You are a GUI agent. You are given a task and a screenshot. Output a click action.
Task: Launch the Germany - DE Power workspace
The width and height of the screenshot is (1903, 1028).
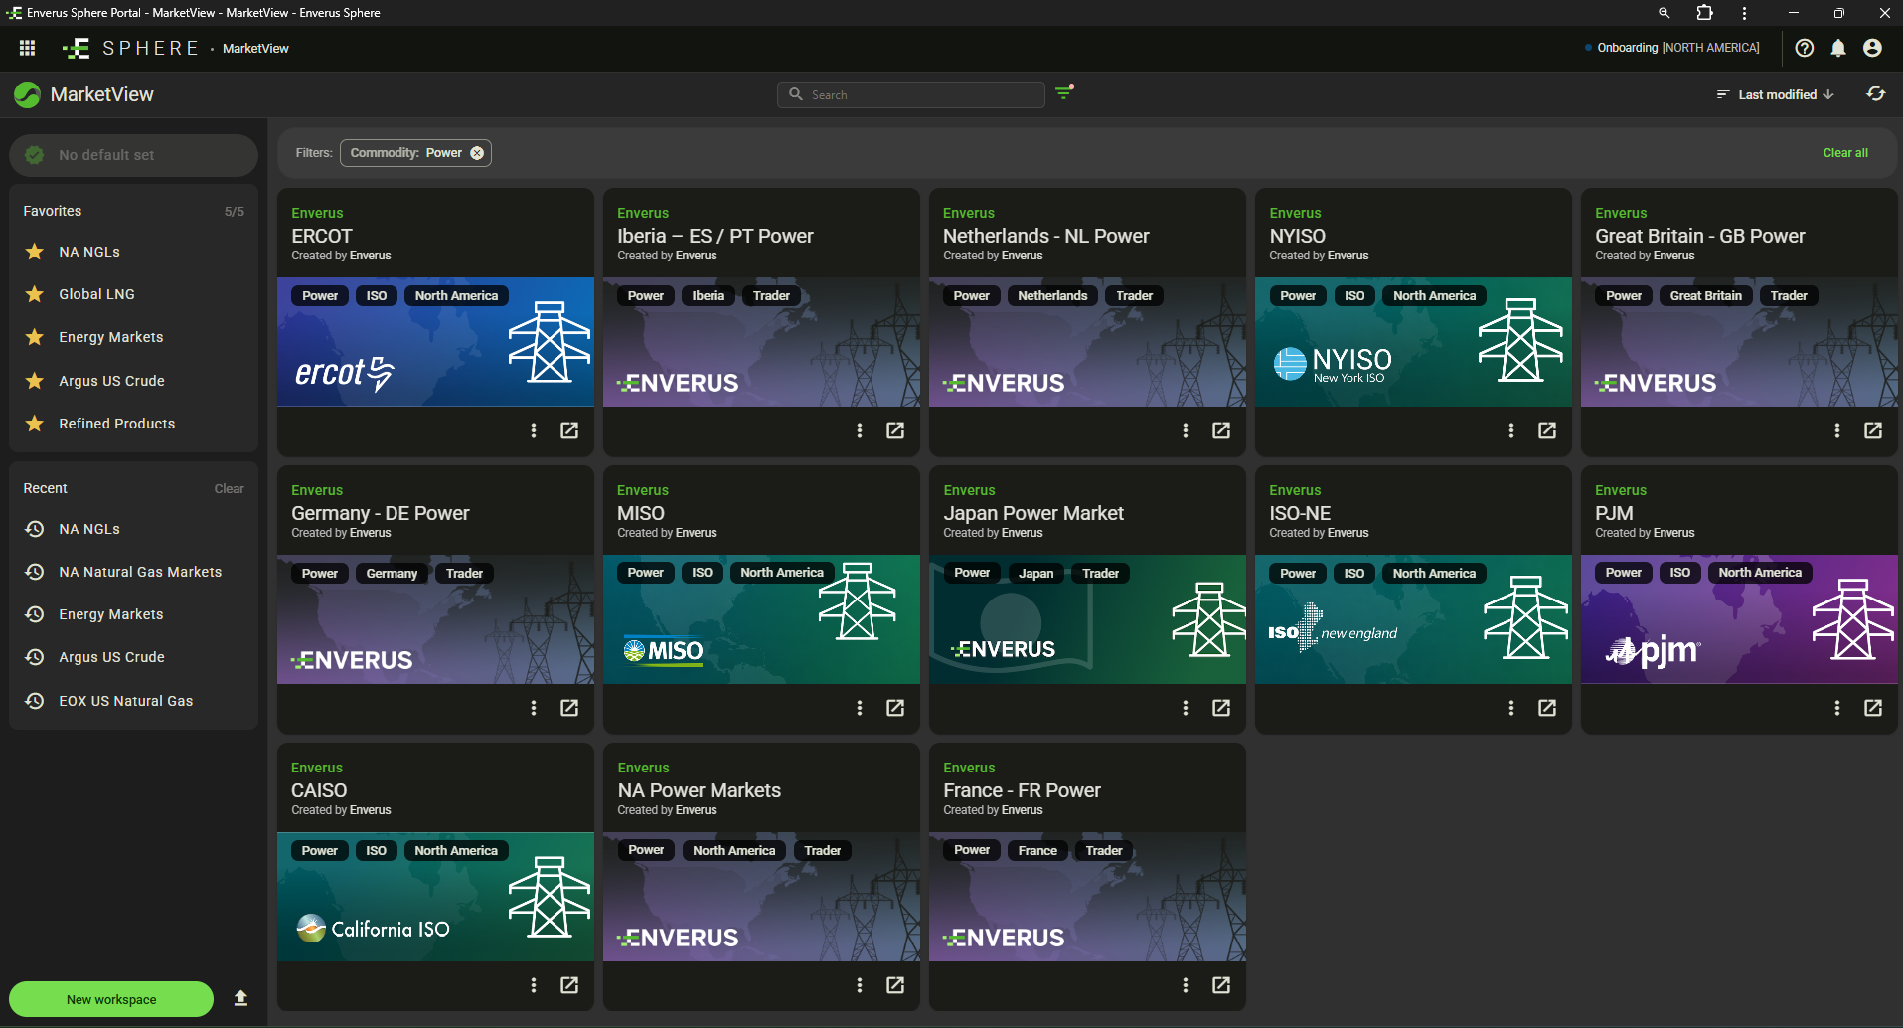coord(569,708)
